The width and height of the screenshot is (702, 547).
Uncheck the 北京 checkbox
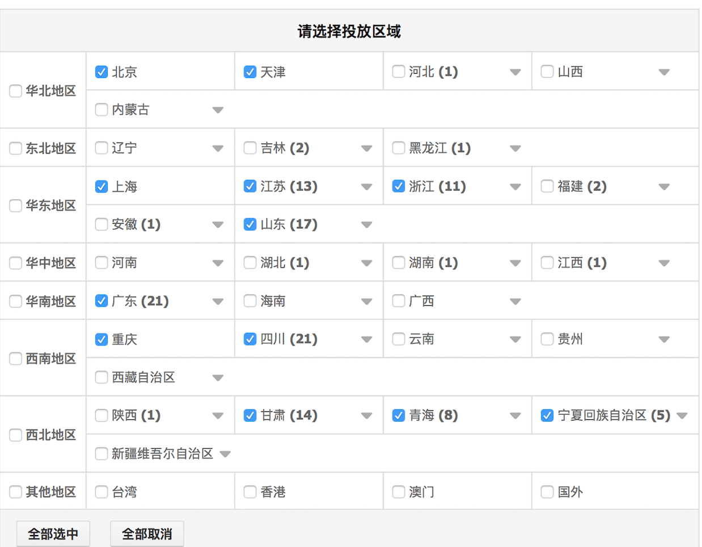pos(102,72)
